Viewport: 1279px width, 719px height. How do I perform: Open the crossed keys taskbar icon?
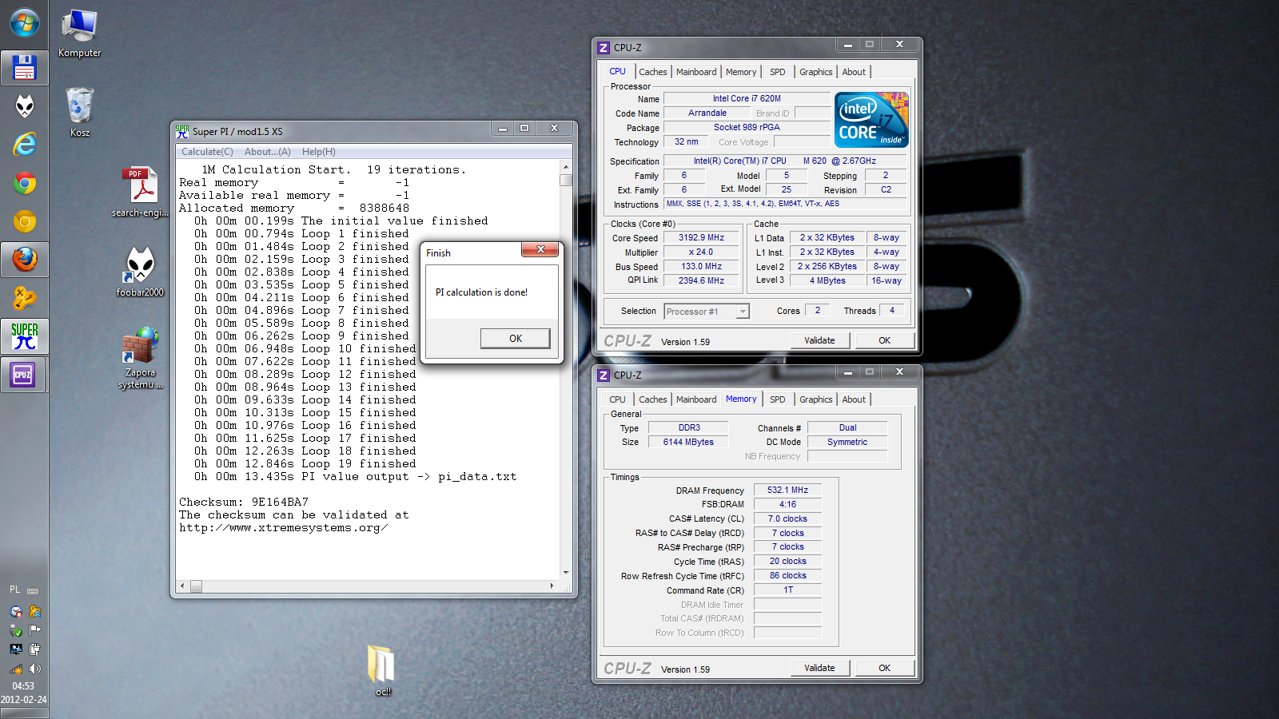coord(25,298)
